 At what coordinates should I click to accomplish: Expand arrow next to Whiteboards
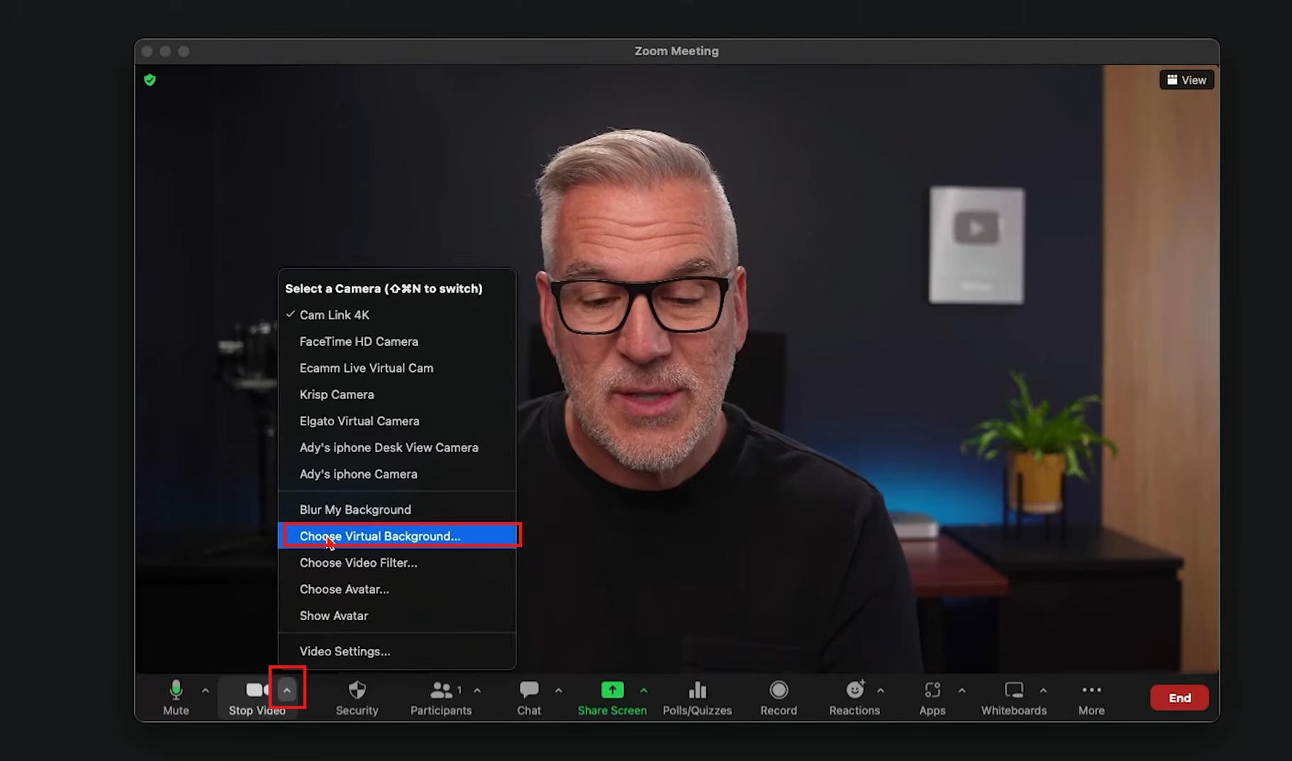pyautogui.click(x=1043, y=690)
